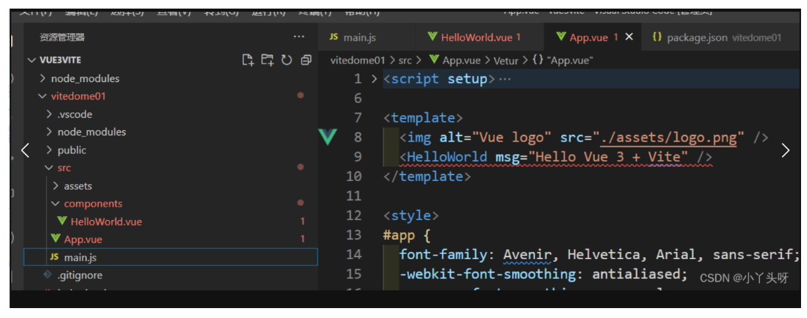Select main.js in the file tree

170,257
